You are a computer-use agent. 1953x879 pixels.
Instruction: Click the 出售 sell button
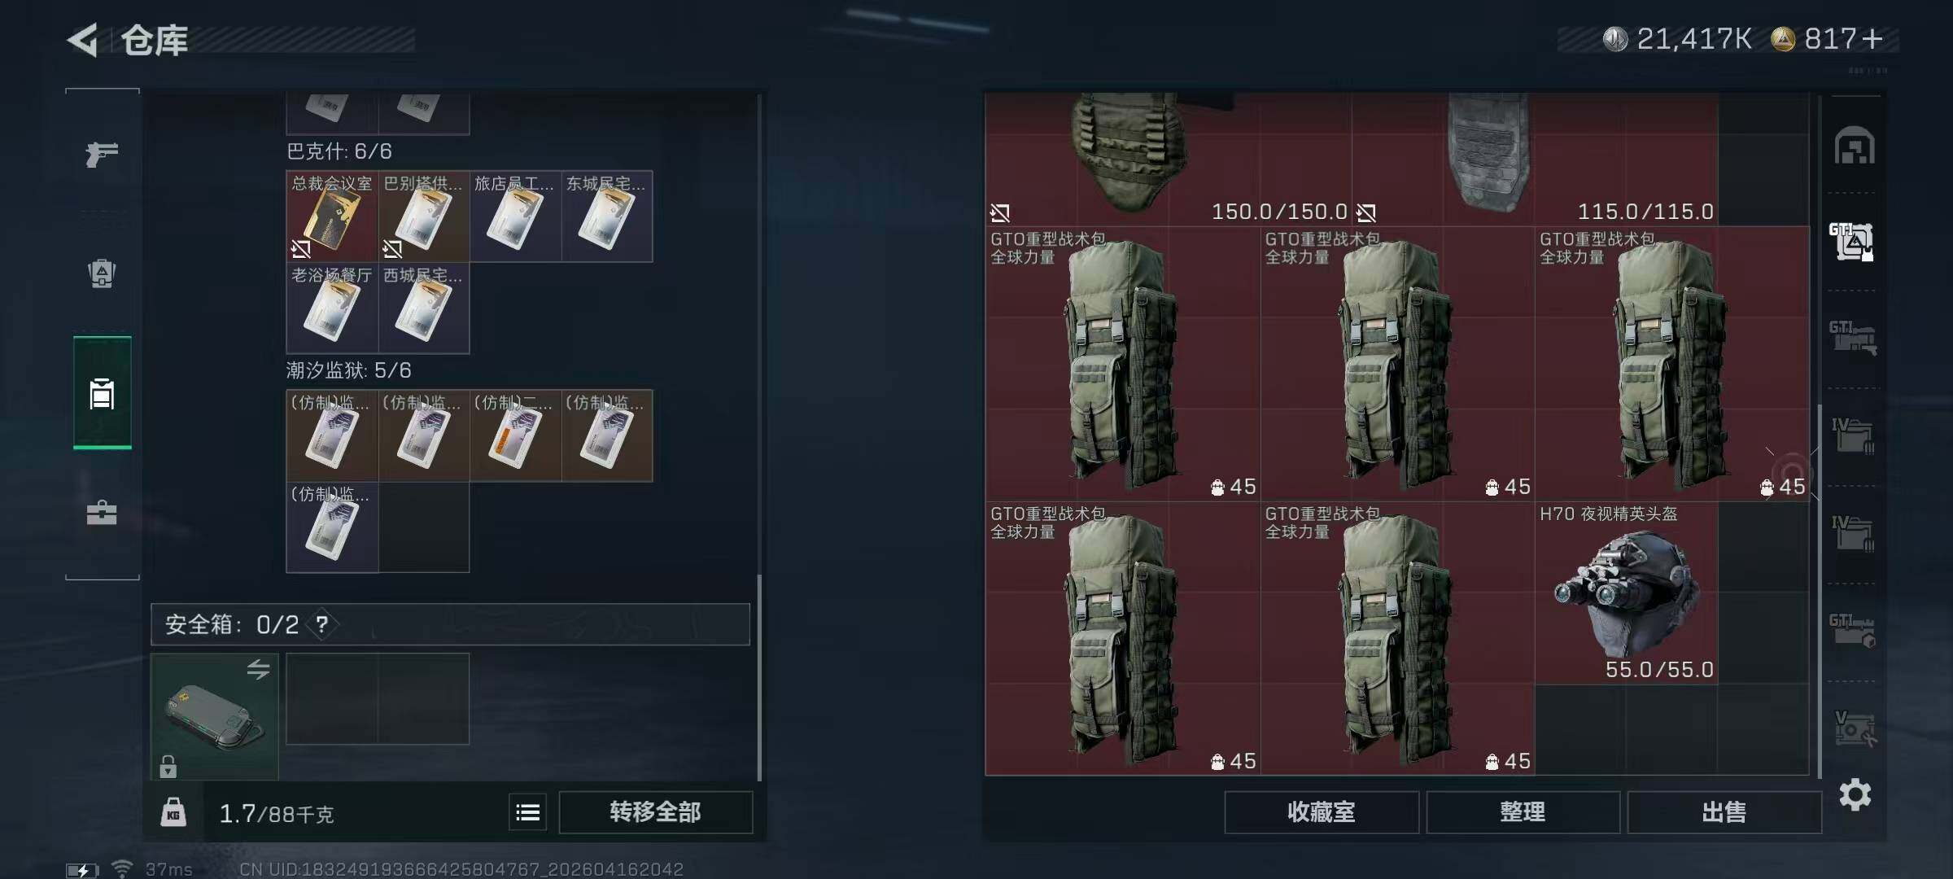(x=1724, y=812)
